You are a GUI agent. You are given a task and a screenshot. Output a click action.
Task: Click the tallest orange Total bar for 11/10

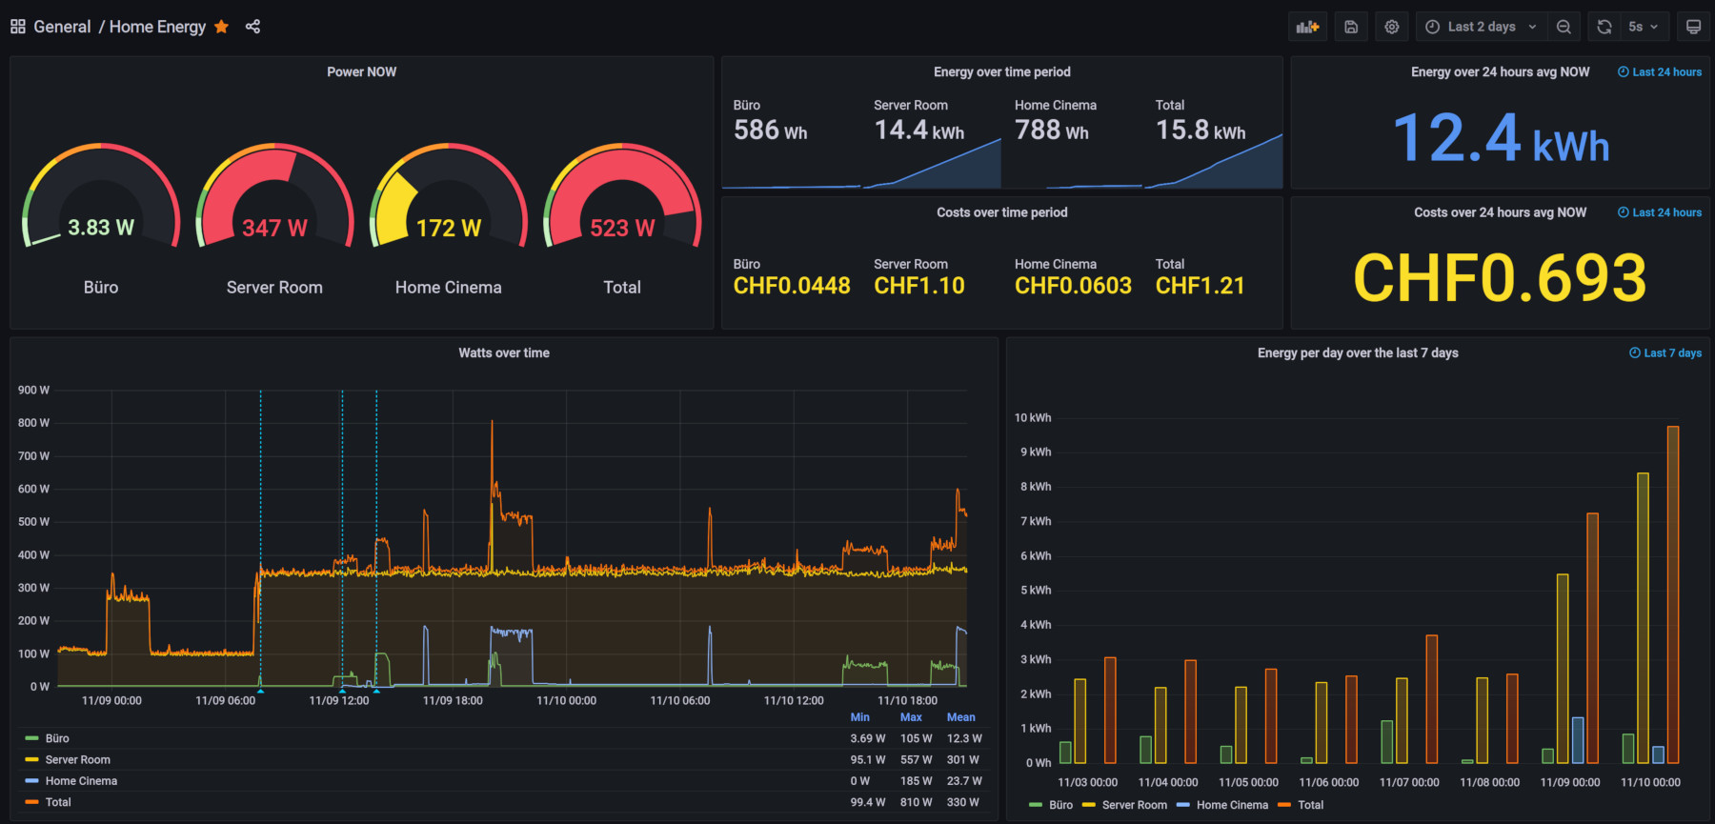pyautogui.click(x=1673, y=594)
